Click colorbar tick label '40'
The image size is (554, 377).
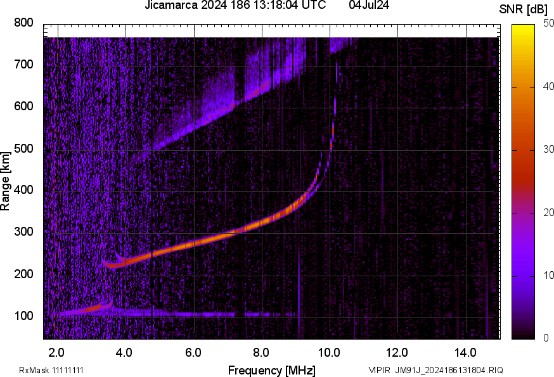point(548,87)
